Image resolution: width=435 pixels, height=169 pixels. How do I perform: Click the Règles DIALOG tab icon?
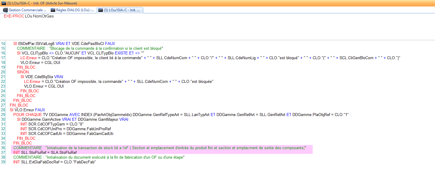[53, 10]
